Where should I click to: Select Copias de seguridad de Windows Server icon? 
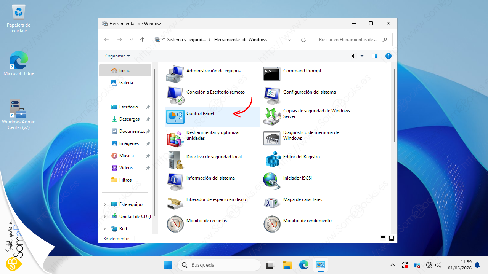pyautogui.click(x=272, y=116)
